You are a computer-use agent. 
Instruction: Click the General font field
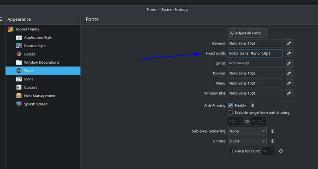point(255,43)
